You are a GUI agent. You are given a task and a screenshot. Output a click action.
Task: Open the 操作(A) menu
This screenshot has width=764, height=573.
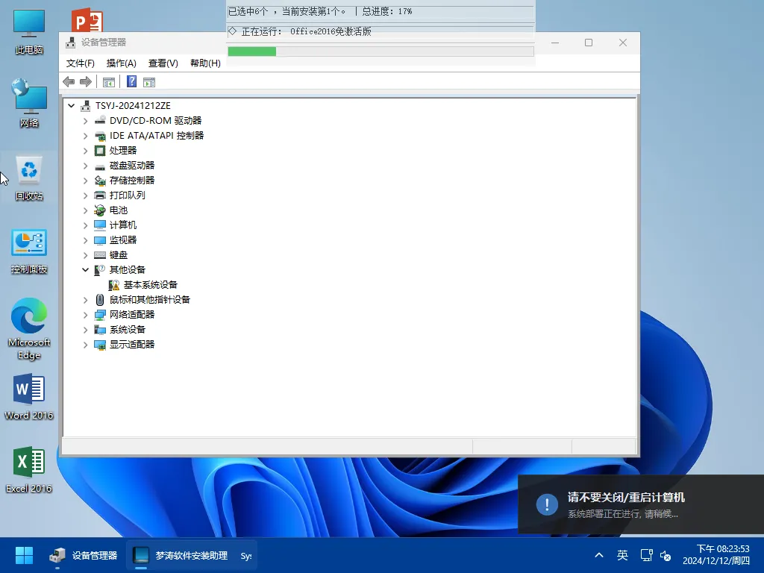(120, 63)
